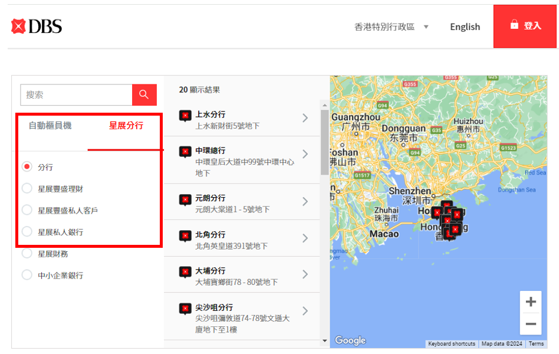The height and width of the screenshot is (354, 559).
Task: Click the 尖沙咀分行 branch marker icon
Action: tap(185, 309)
